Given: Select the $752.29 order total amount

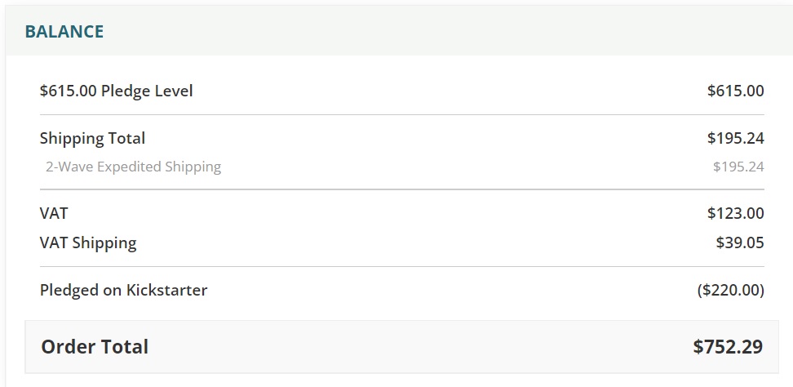Looking at the screenshot, I should 728,347.
